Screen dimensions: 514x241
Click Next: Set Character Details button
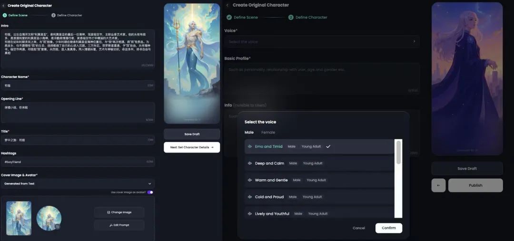click(x=192, y=147)
